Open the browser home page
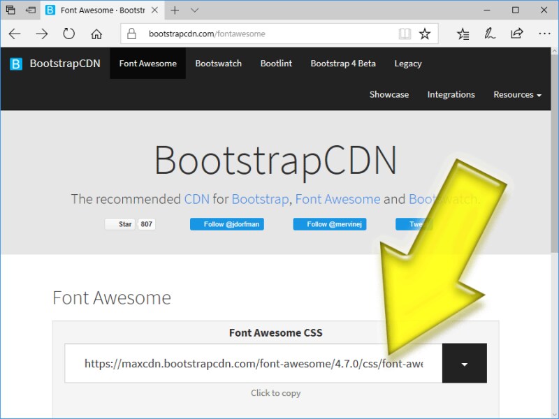 [x=96, y=34]
